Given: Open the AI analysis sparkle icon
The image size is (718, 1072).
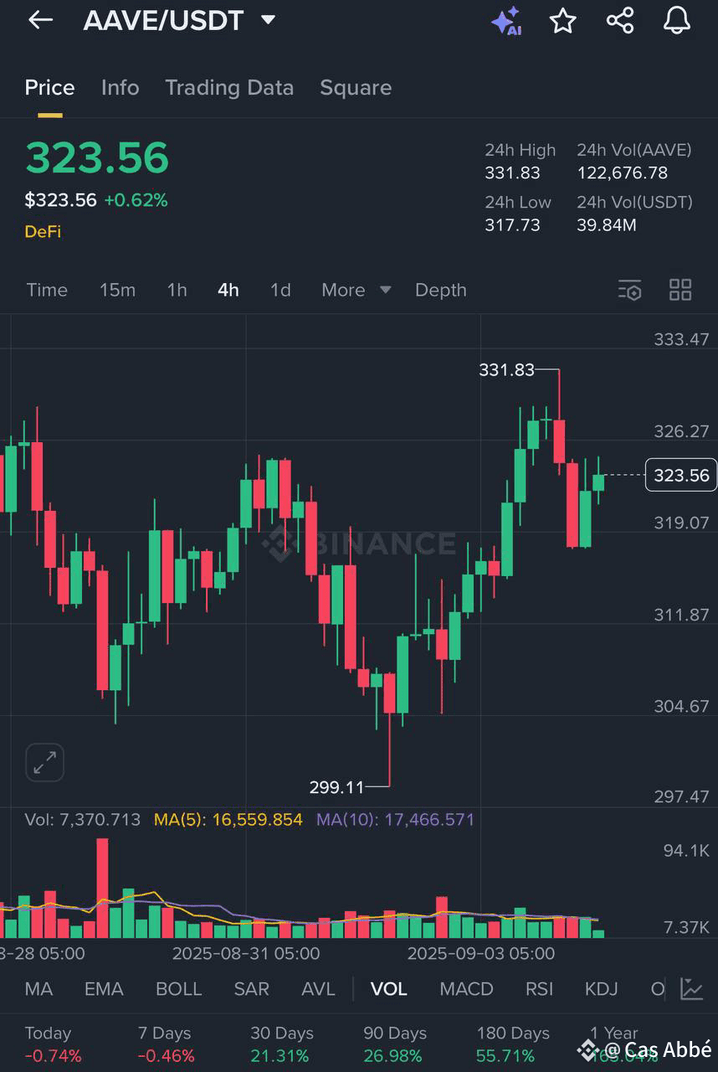Looking at the screenshot, I should click(506, 21).
